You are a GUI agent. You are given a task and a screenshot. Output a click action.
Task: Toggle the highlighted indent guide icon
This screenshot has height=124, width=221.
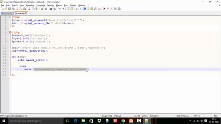pyautogui.click(x=84, y=9)
